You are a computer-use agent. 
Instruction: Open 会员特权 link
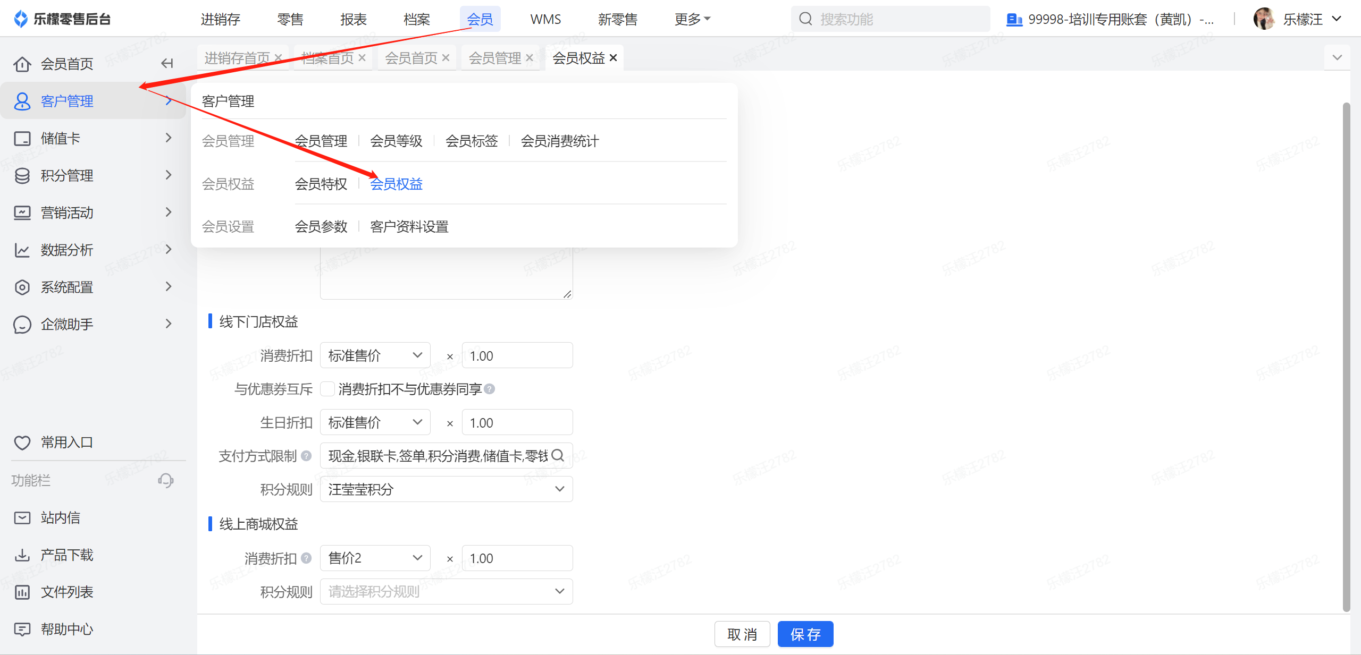[321, 184]
